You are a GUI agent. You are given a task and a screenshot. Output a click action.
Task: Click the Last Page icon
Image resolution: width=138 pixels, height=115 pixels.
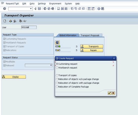click(84, 9)
